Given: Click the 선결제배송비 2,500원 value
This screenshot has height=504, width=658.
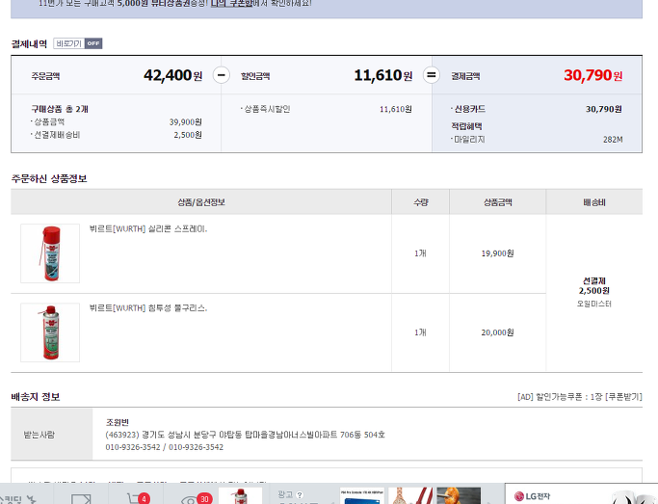Looking at the screenshot, I should pyautogui.click(x=188, y=135).
